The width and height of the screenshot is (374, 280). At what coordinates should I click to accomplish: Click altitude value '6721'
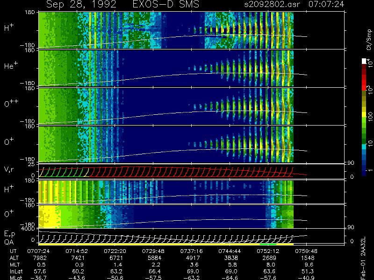[x=116, y=258]
